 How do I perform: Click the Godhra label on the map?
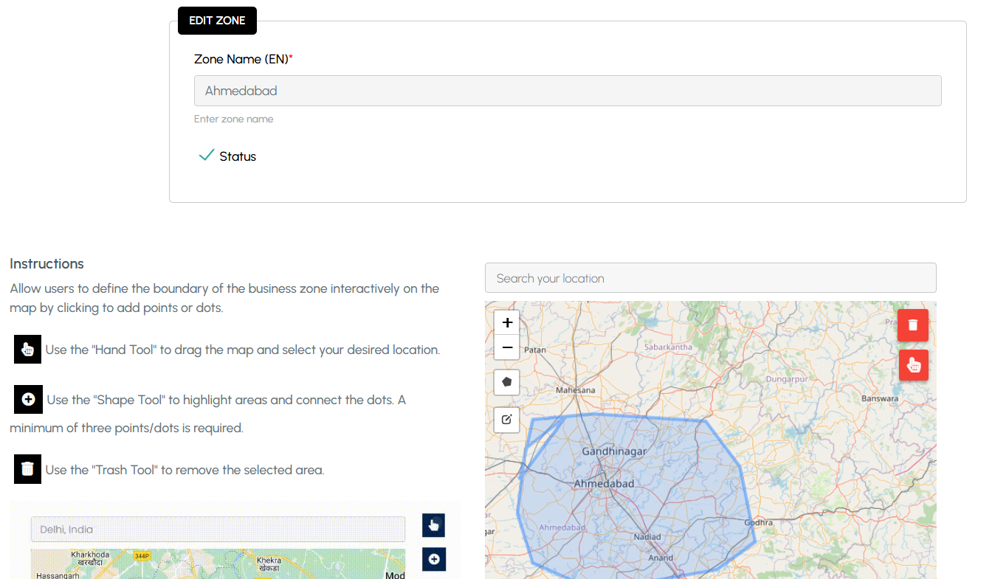pos(758,522)
